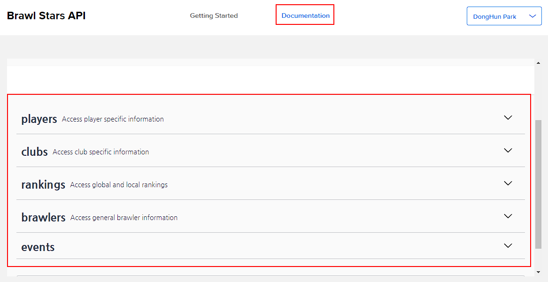Viewport: 548px width, 282px height.
Task: Expand the players section chevron
Action: pos(508,118)
